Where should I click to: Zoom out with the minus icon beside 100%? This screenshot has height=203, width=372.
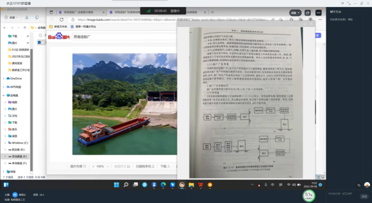tap(108, 166)
